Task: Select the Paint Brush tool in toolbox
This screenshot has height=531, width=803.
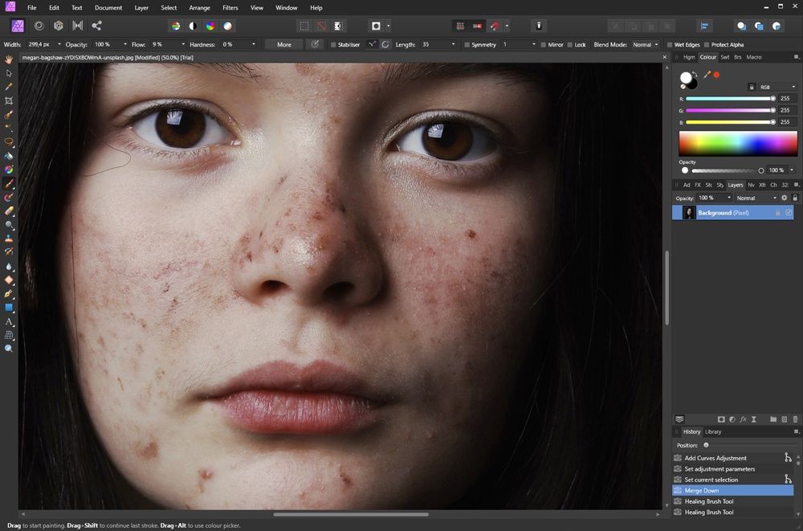Action: [x=9, y=183]
